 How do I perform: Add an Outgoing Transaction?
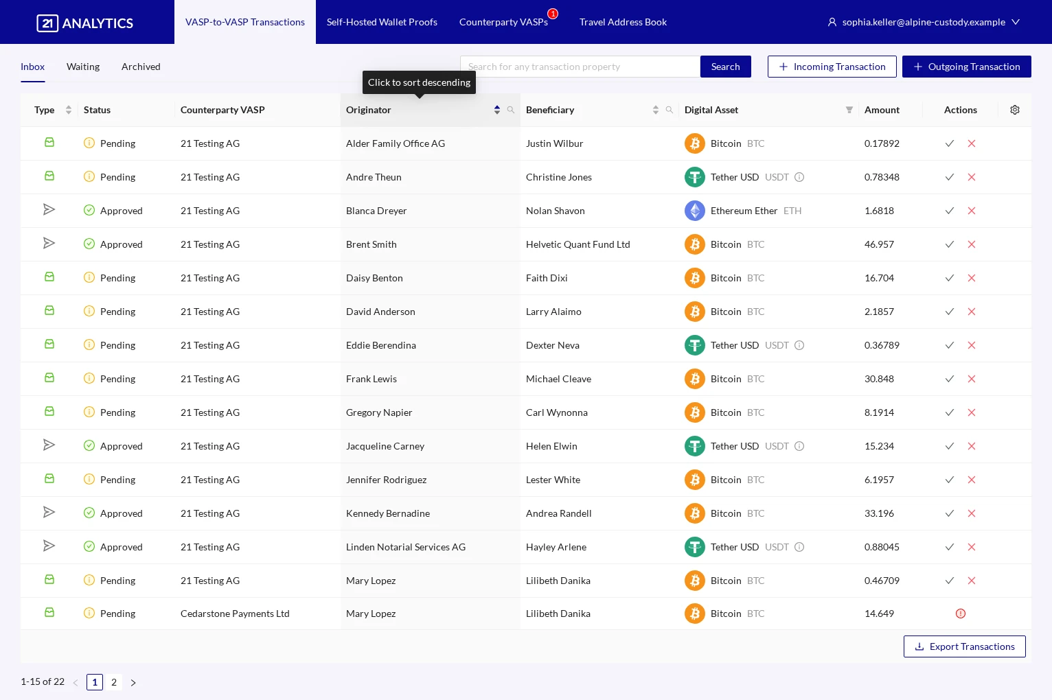[967, 67]
